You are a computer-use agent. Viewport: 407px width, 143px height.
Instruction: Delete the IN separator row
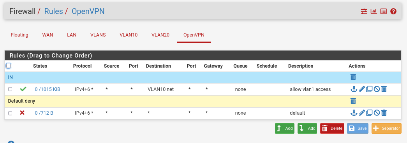(x=353, y=77)
